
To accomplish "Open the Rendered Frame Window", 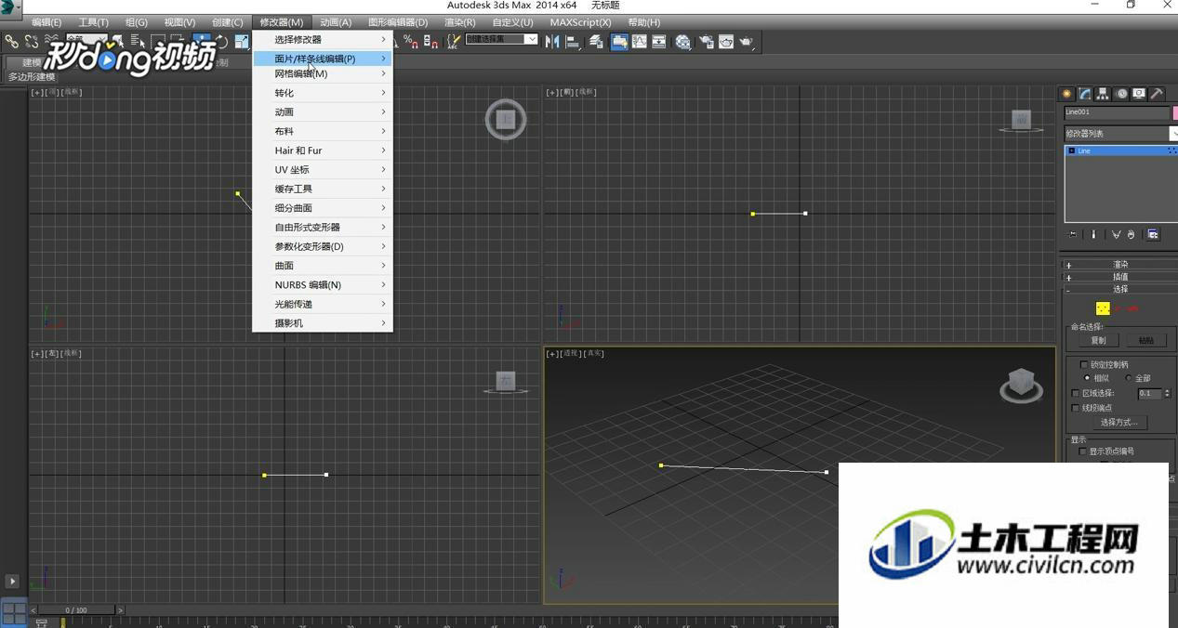I will 725,41.
